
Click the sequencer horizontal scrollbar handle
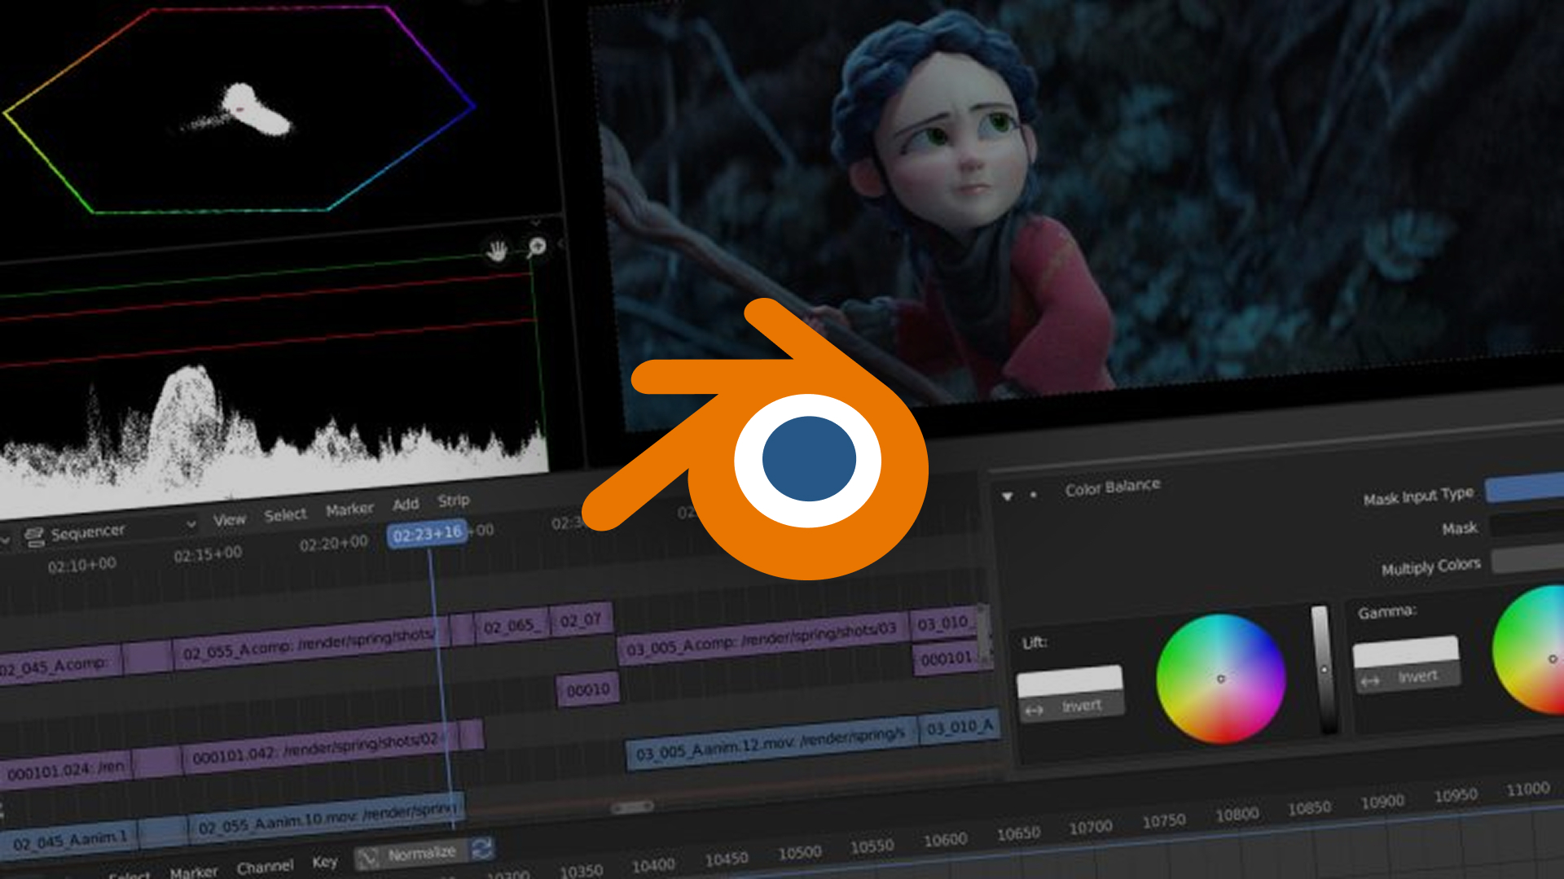pos(632,807)
